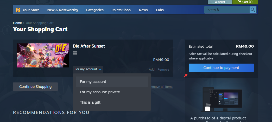272x122 pixels.
Task: Go to the News tab
Action: 143,10
